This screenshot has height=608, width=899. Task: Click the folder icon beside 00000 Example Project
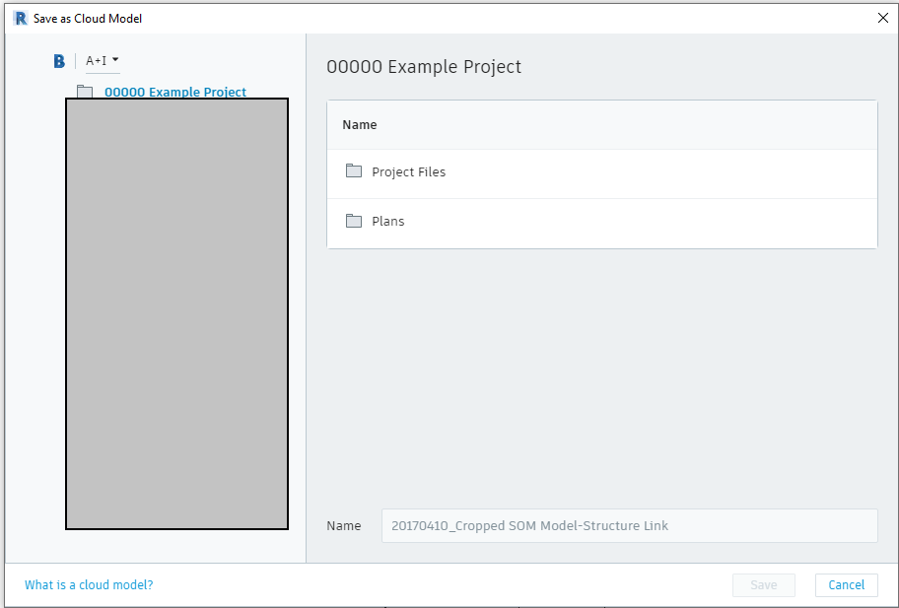point(85,91)
